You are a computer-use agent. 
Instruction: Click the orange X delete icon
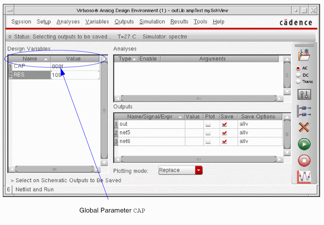pyautogui.click(x=304, y=127)
